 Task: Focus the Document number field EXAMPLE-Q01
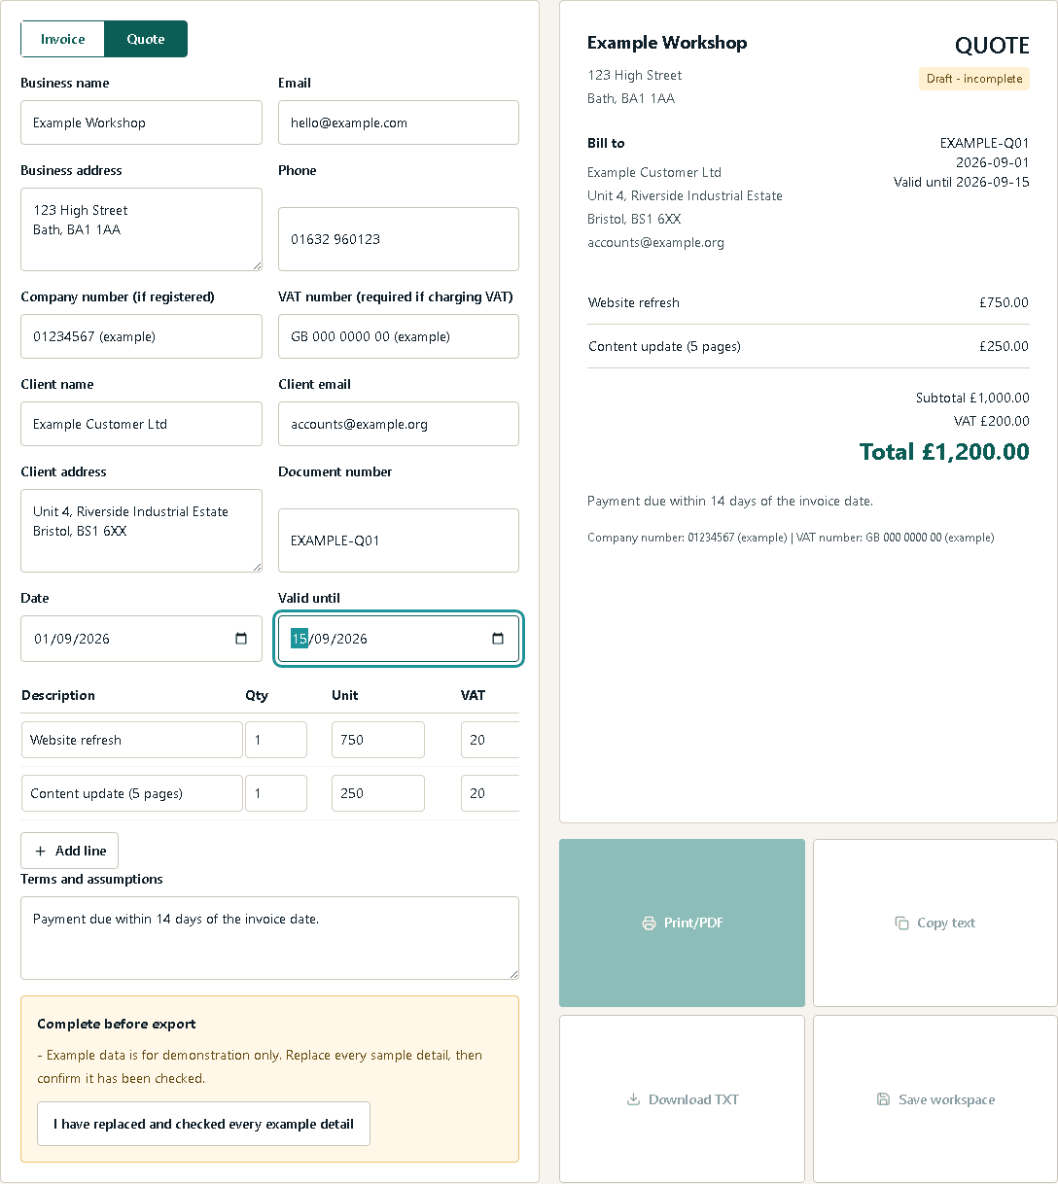pos(399,540)
